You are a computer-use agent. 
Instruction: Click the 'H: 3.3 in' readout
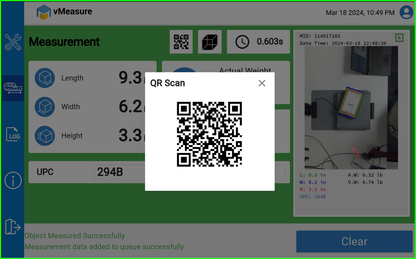click(313, 189)
